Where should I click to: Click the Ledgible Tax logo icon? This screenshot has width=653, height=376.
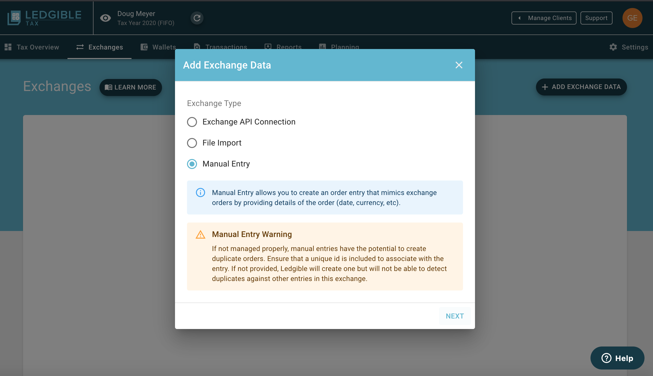pyautogui.click(x=14, y=17)
